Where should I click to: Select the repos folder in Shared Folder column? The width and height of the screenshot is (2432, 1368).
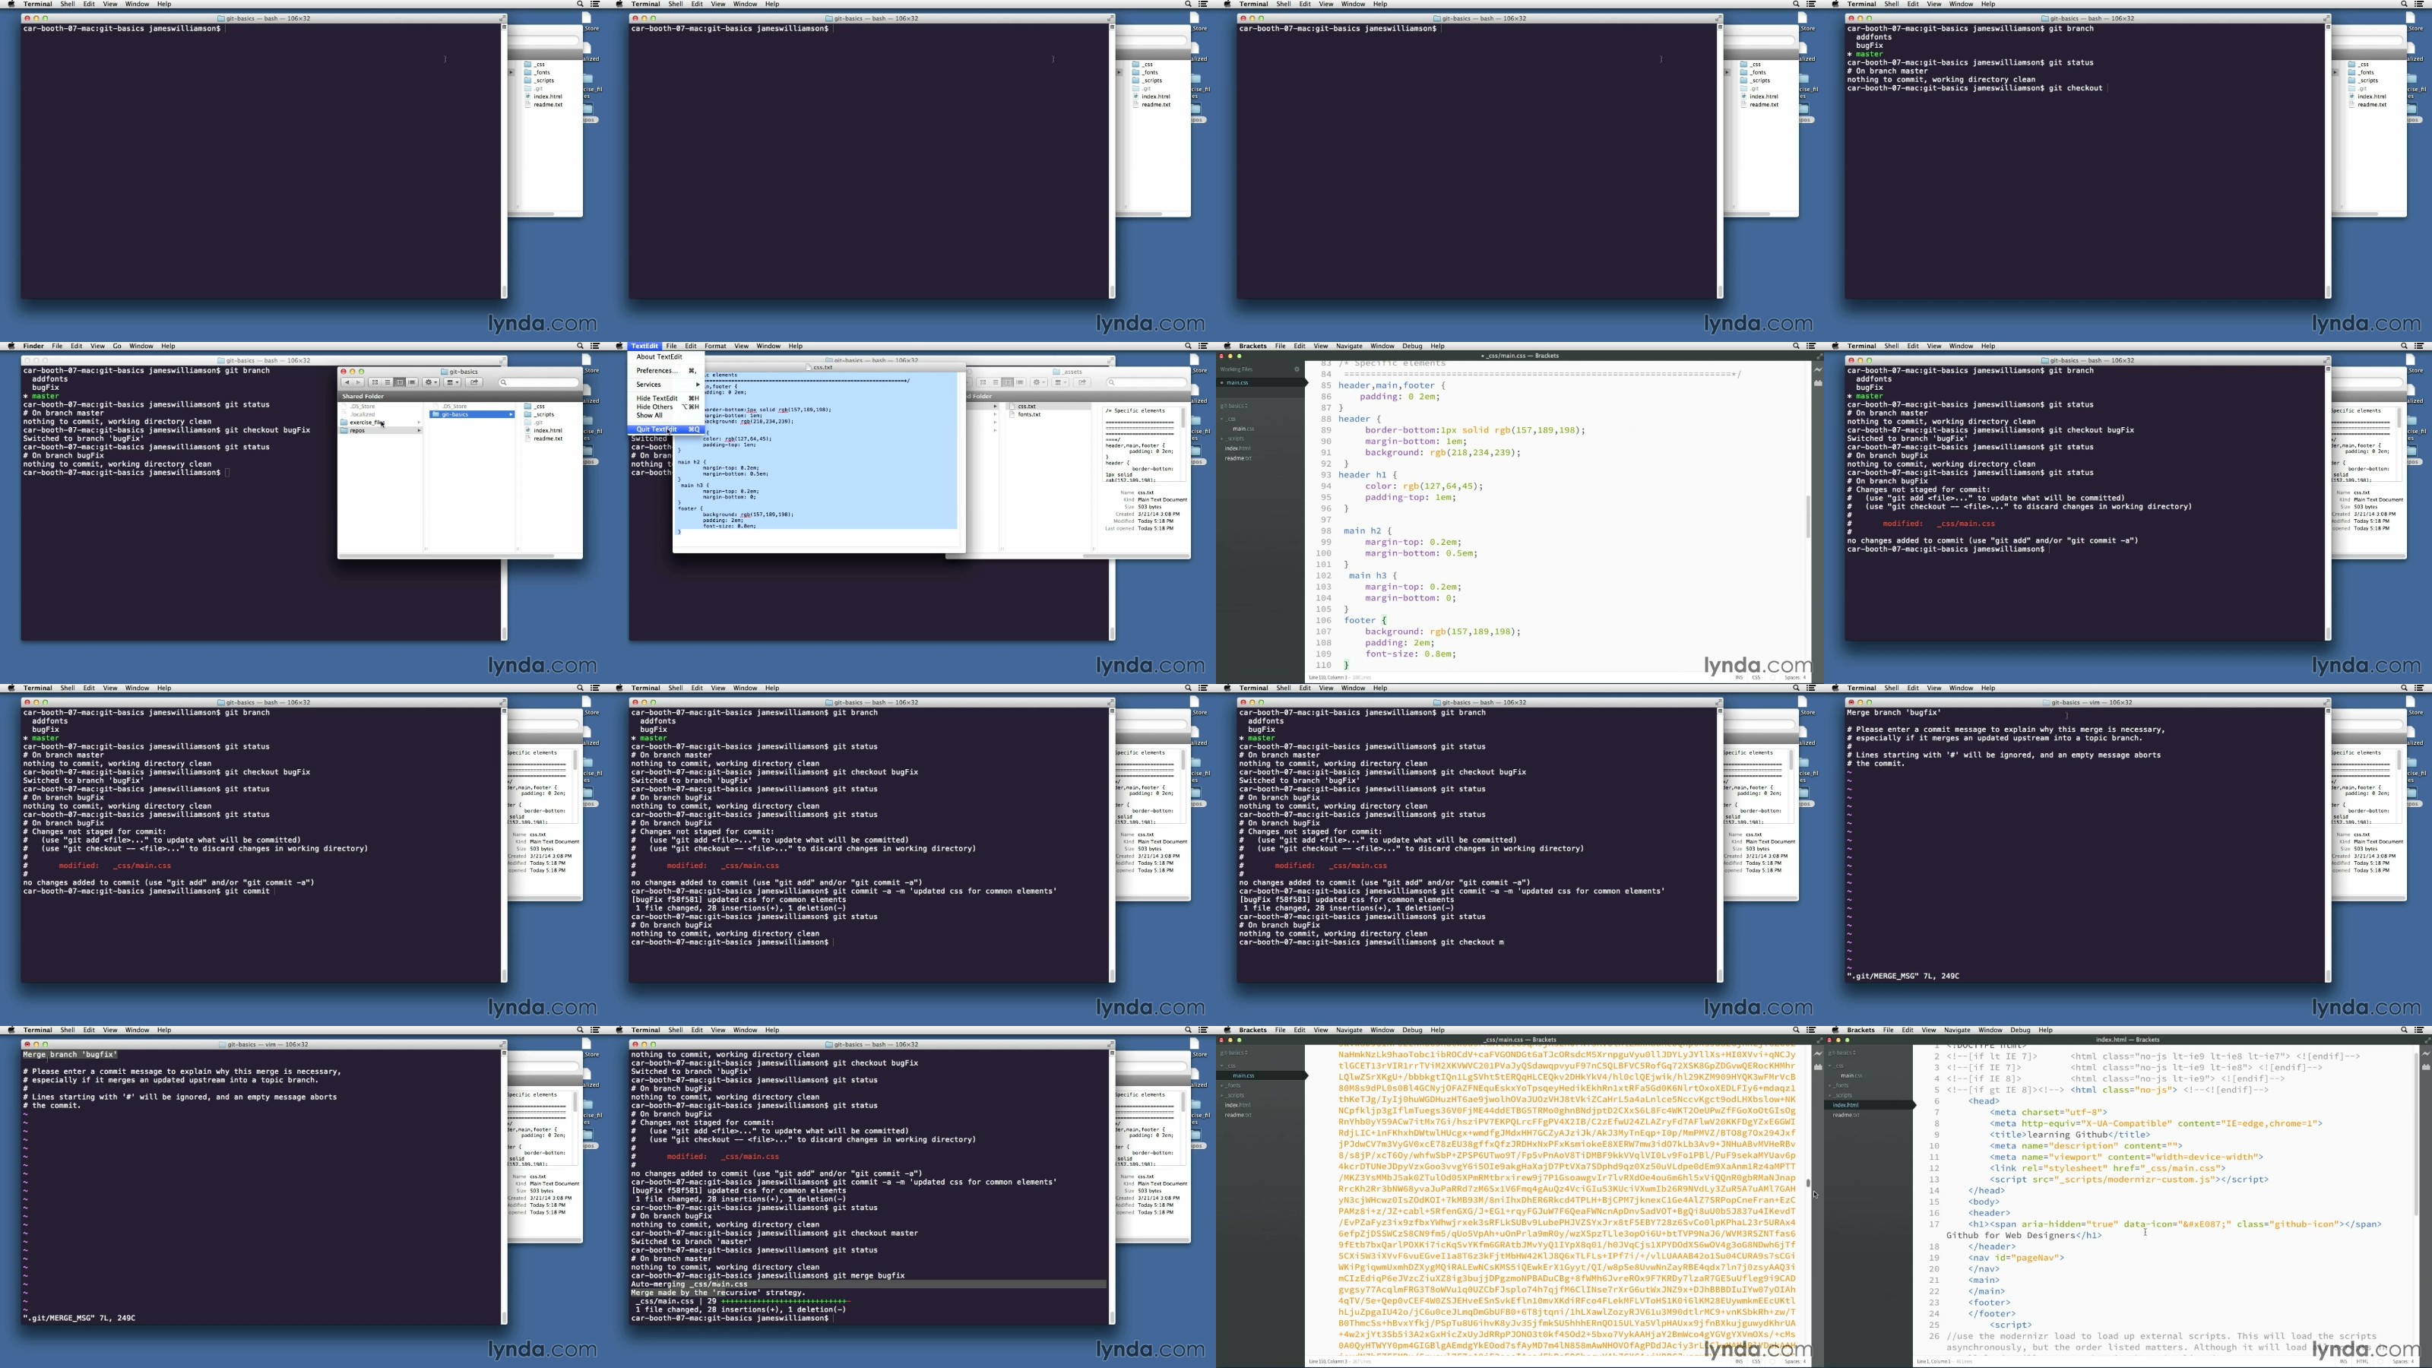click(x=359, y=430)
